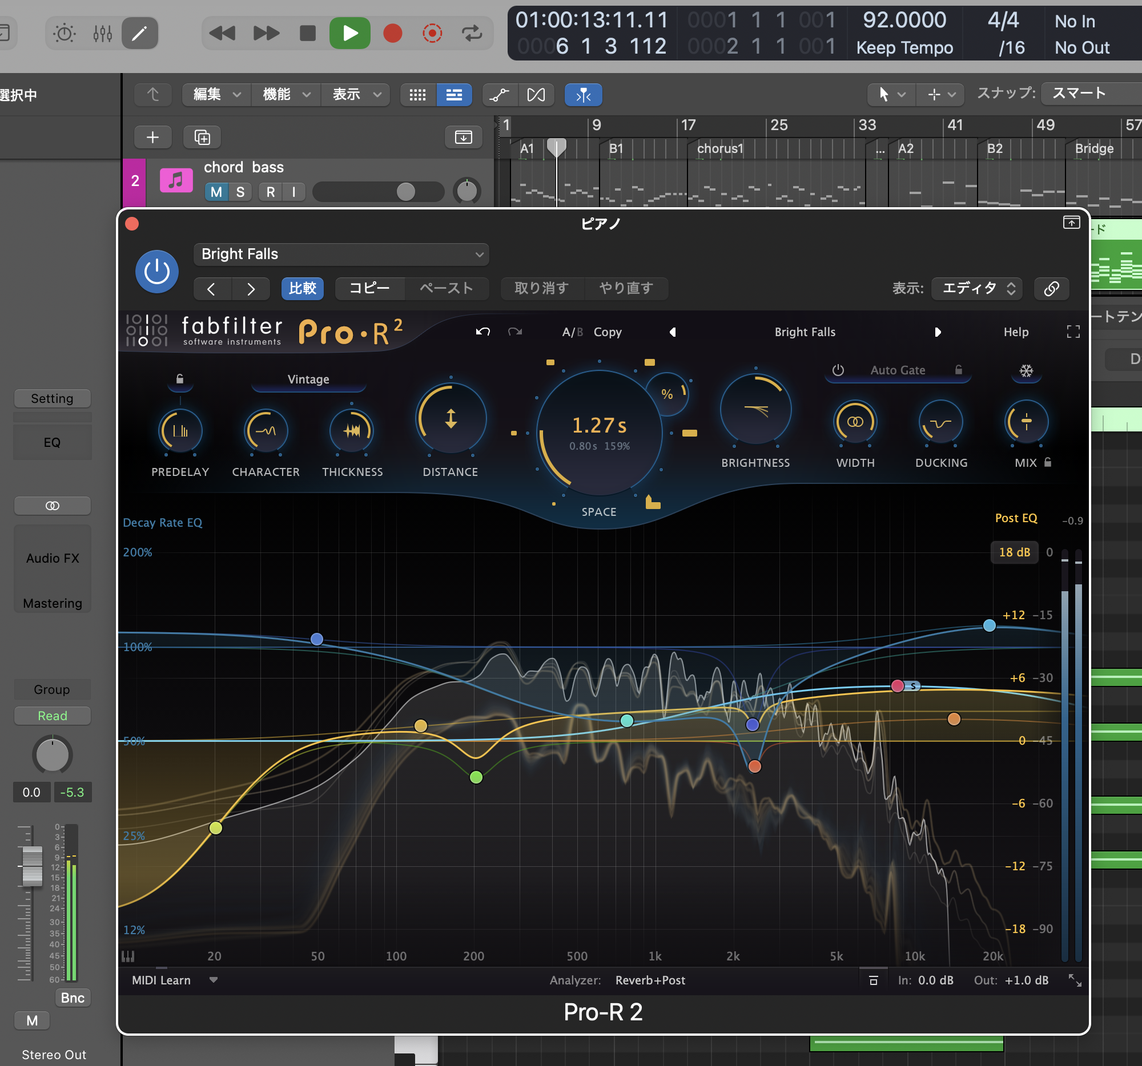The width and height of the screenshot is (1142, 1066).
Task: Click the chord bass volume slider
Action: click(378, 192)
